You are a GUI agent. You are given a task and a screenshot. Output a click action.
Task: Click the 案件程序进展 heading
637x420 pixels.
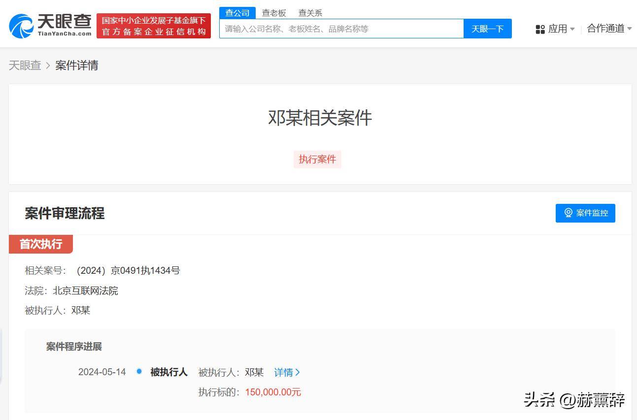tap(74, 347)
